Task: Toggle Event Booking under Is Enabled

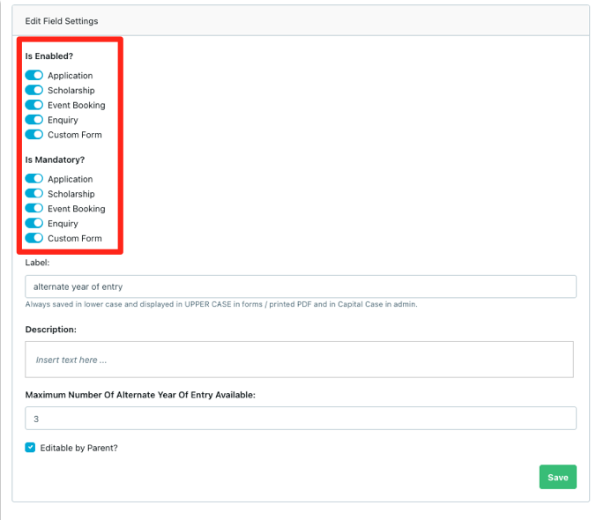Action: coord(34,105)
